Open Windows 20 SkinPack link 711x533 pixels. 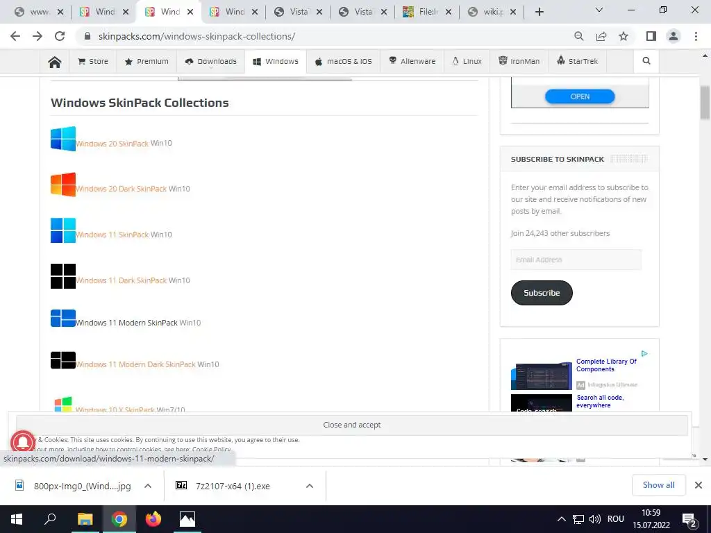[x=112, y=144]
